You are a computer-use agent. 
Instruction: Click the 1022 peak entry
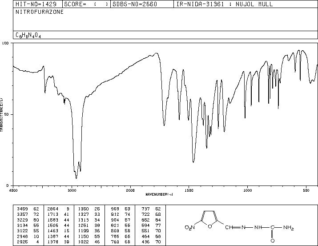89,242
